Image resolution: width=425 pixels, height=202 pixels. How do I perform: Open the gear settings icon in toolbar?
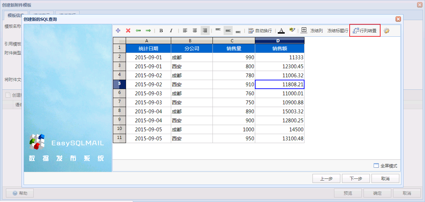point(386,30)
